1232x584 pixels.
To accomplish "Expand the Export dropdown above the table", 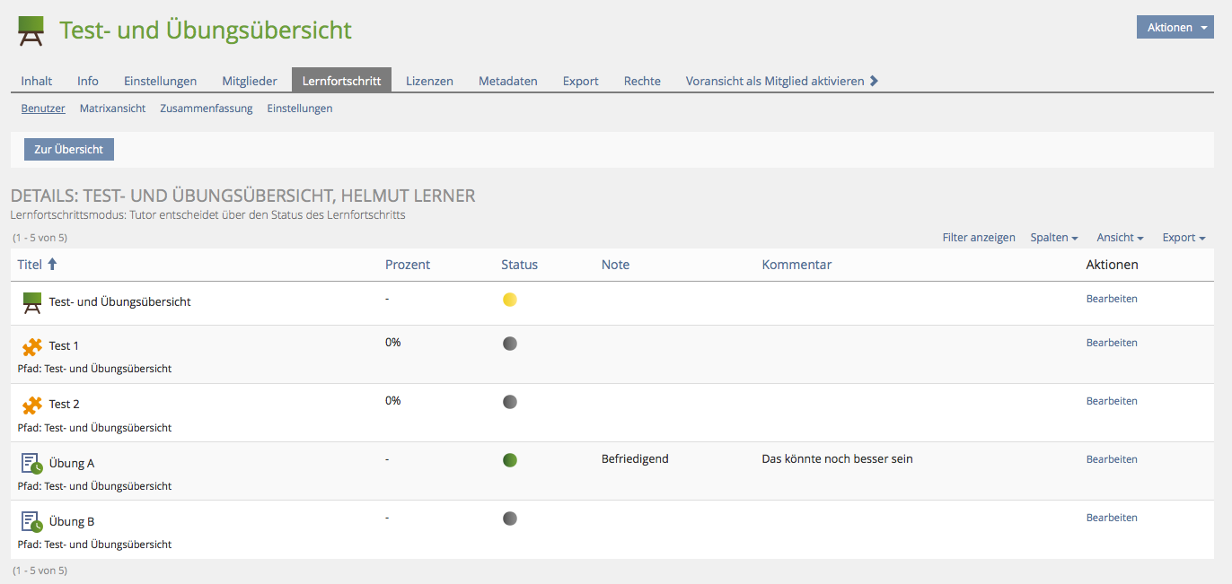I will click(1184, 238).
